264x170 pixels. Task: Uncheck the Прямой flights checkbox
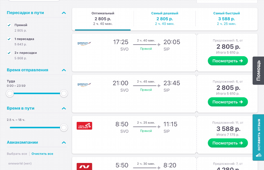pyautogui.click(x=9, y=25)
